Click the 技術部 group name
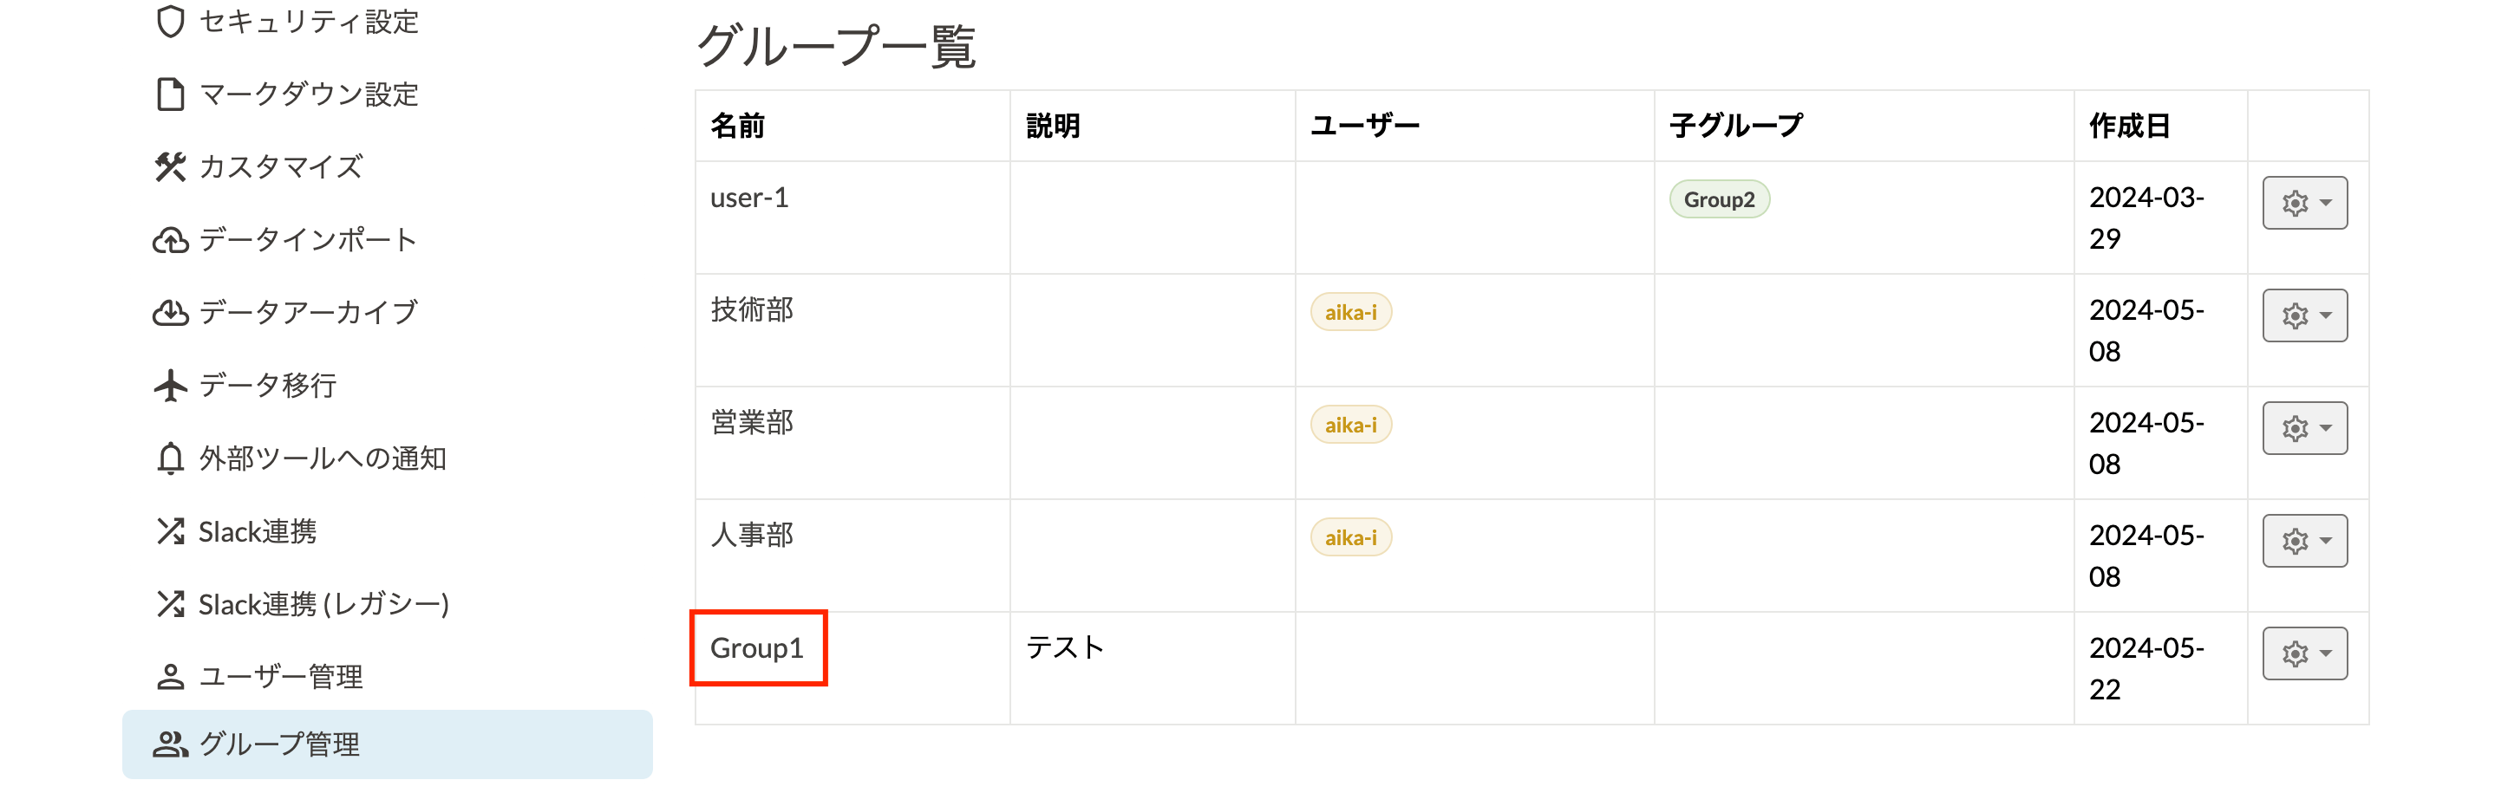Viewport: 2495px width, 793px height. click(752, 310)
